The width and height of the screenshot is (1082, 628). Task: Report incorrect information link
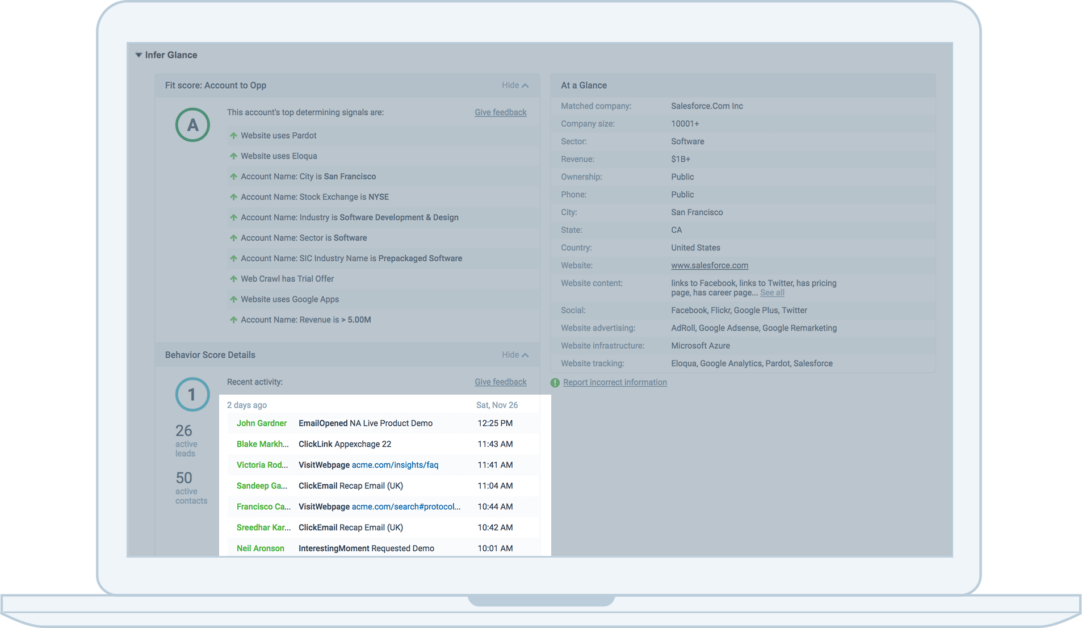(x=615, y=382)
